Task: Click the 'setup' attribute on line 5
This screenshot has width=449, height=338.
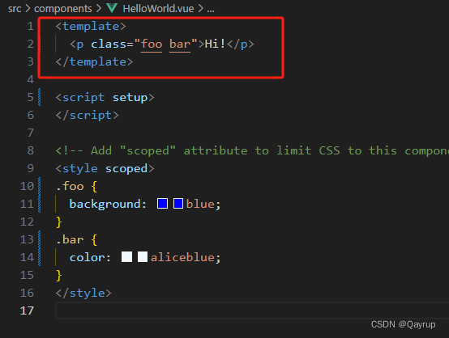Action: point(130,97)
